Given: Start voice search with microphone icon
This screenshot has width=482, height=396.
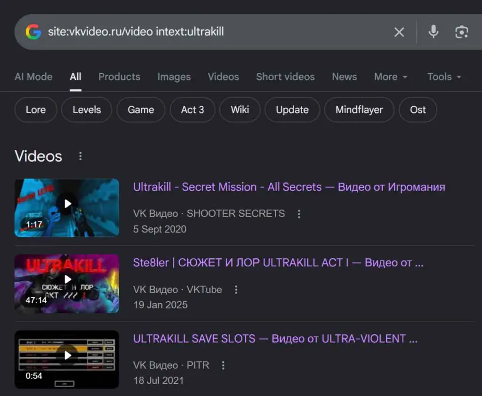Looking at the screenshot, I should click(434, 31).
